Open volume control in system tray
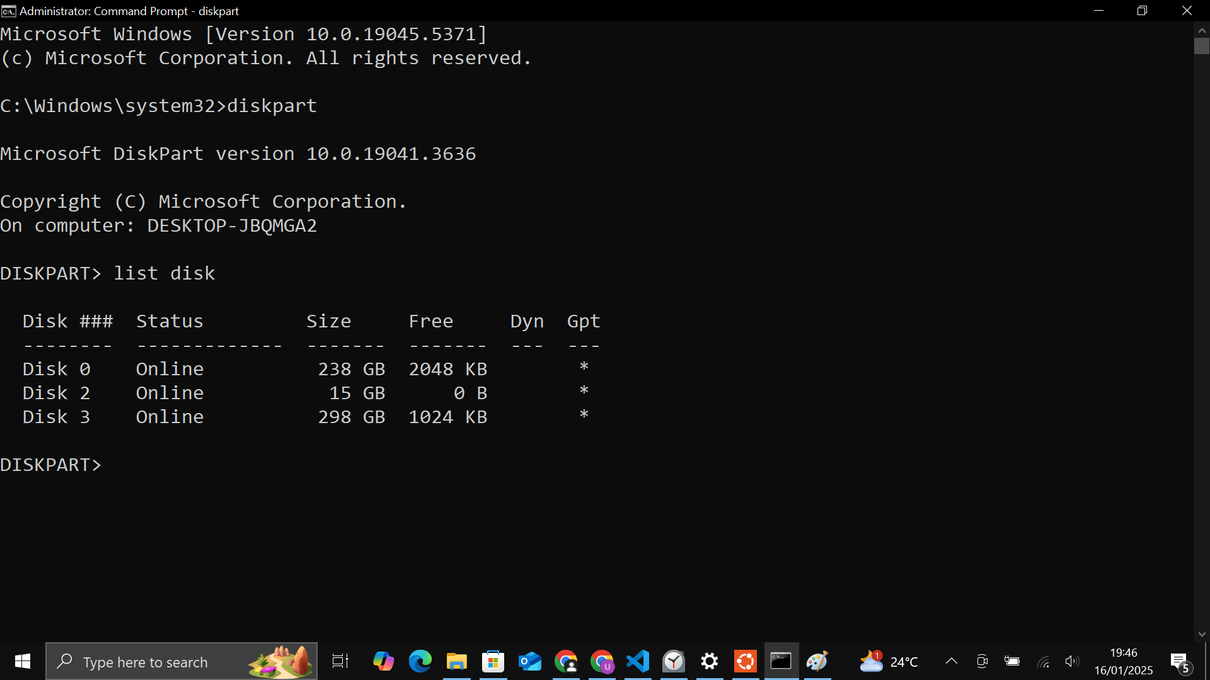Viewport: 1210px width, 680px height. point(1071,661)
